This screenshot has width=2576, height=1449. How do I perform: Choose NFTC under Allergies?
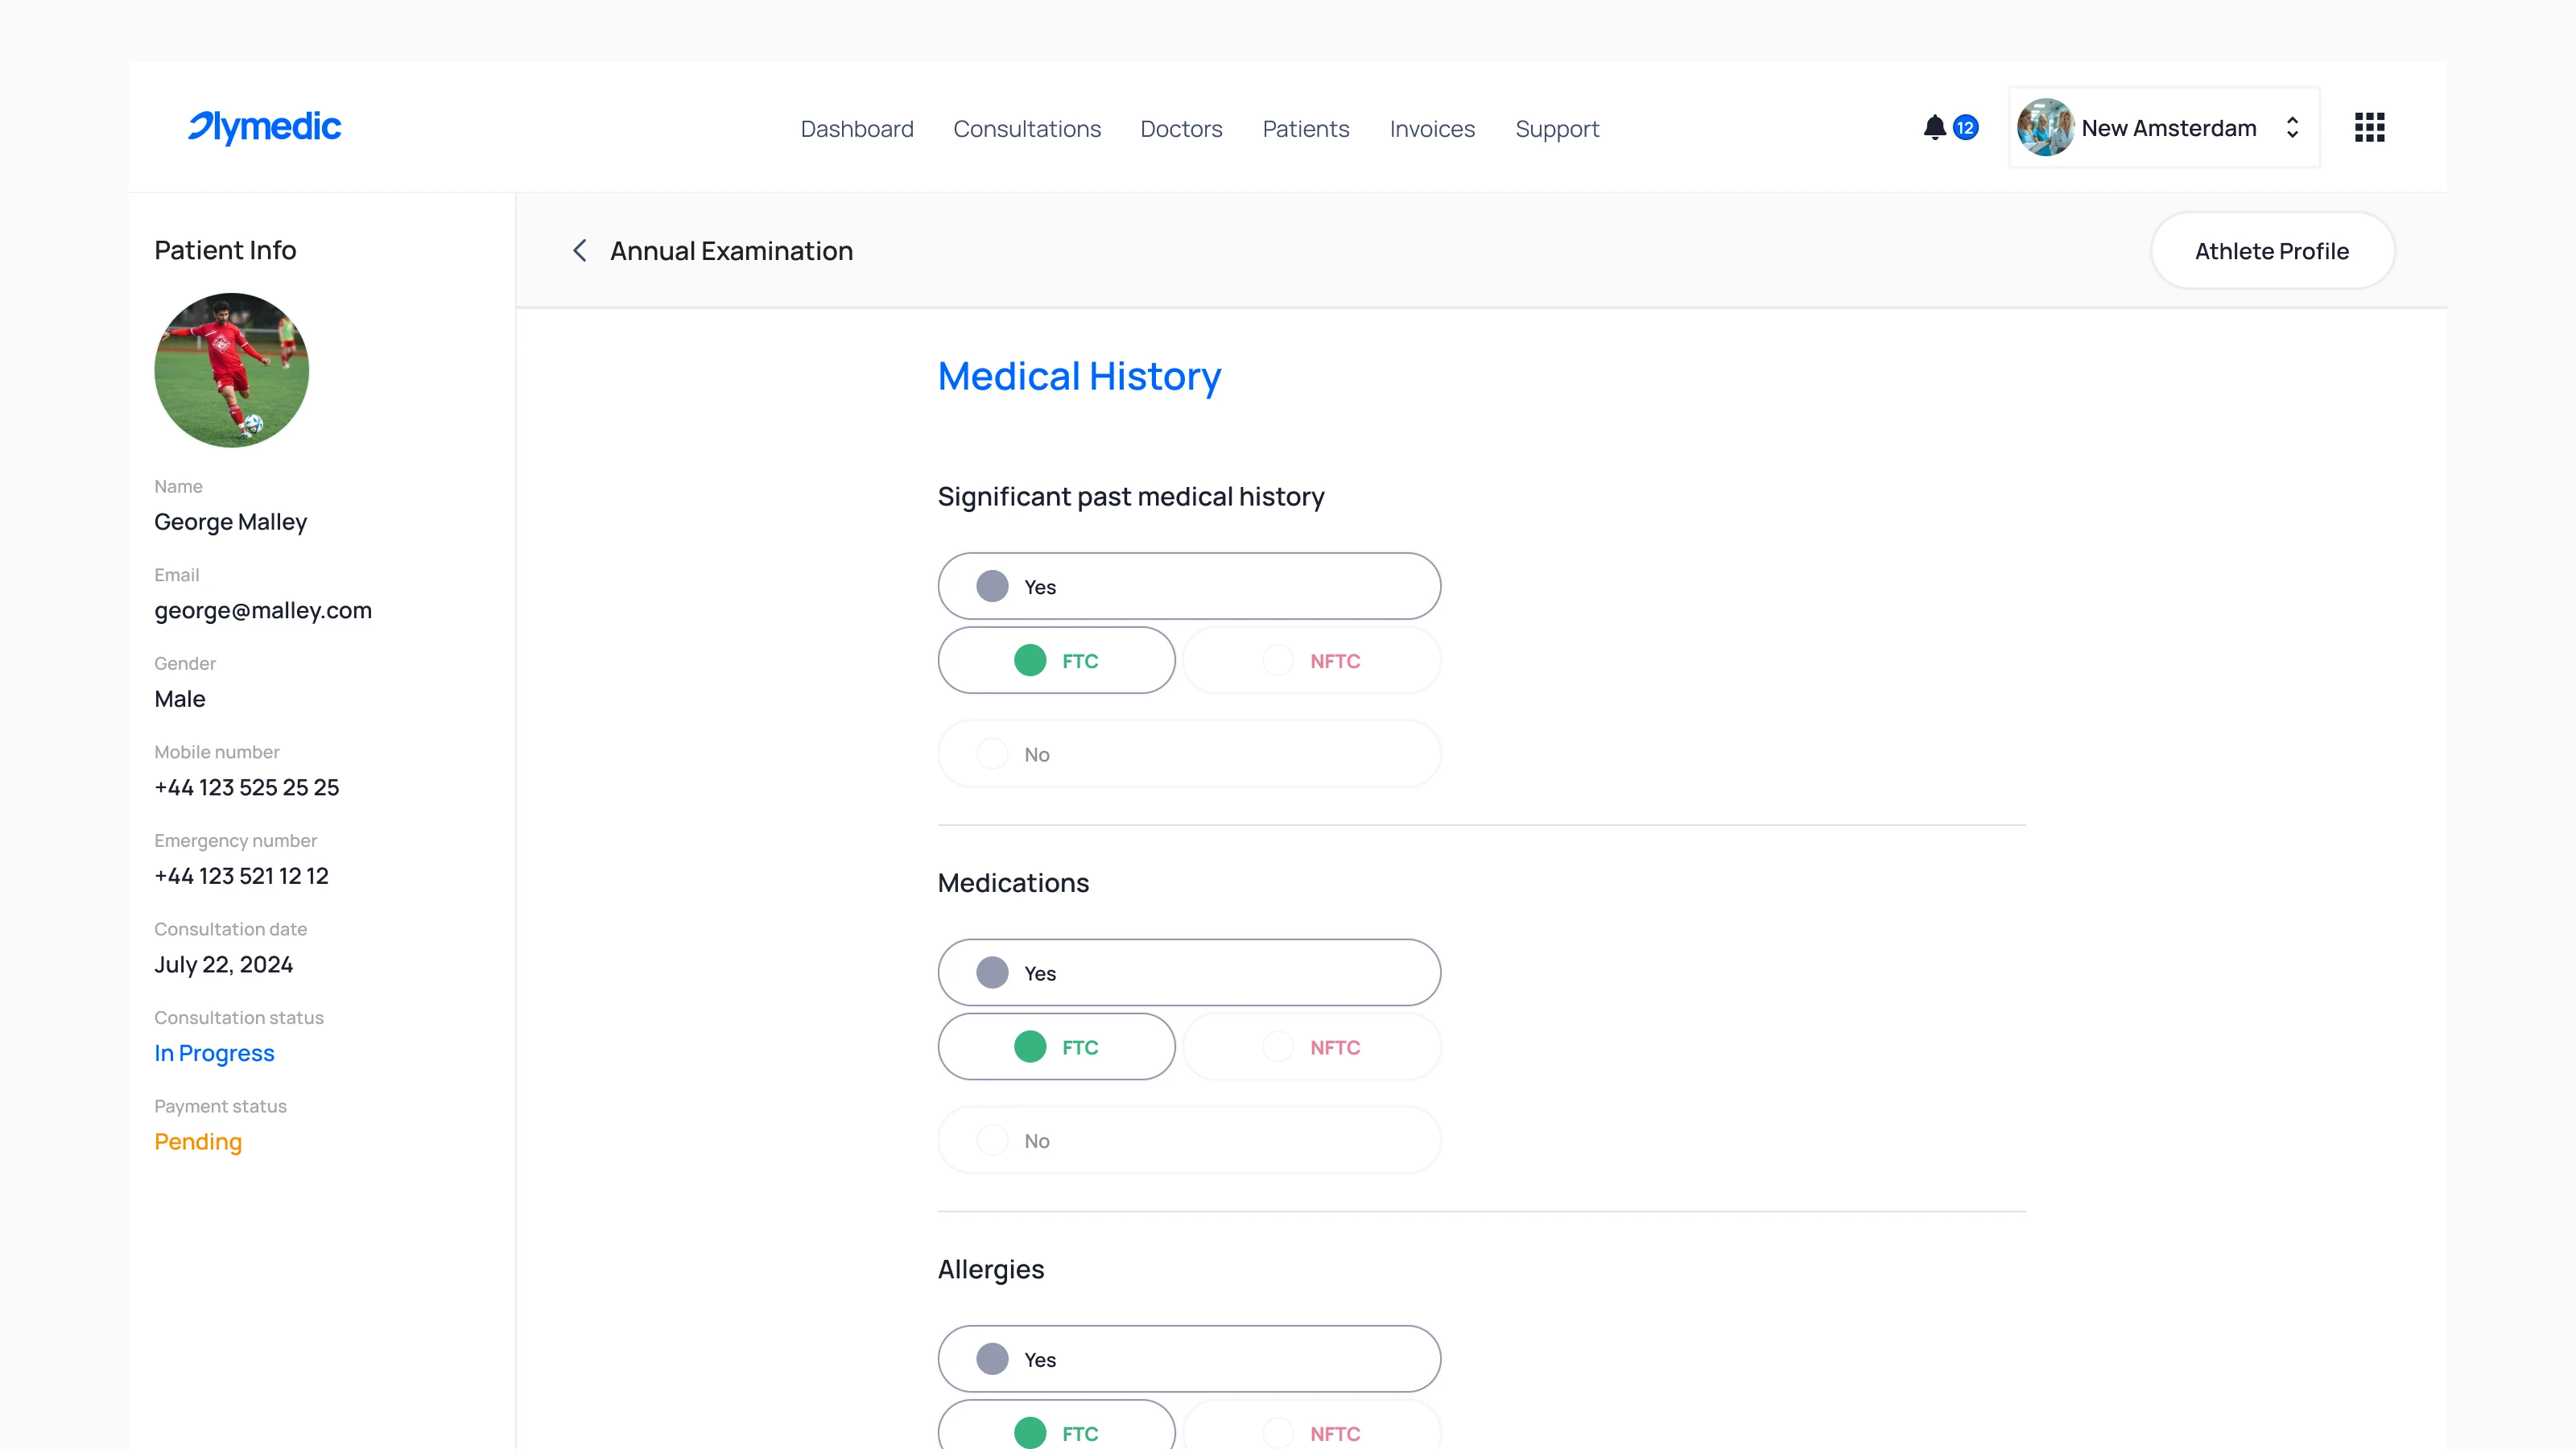point(1311,1426)
